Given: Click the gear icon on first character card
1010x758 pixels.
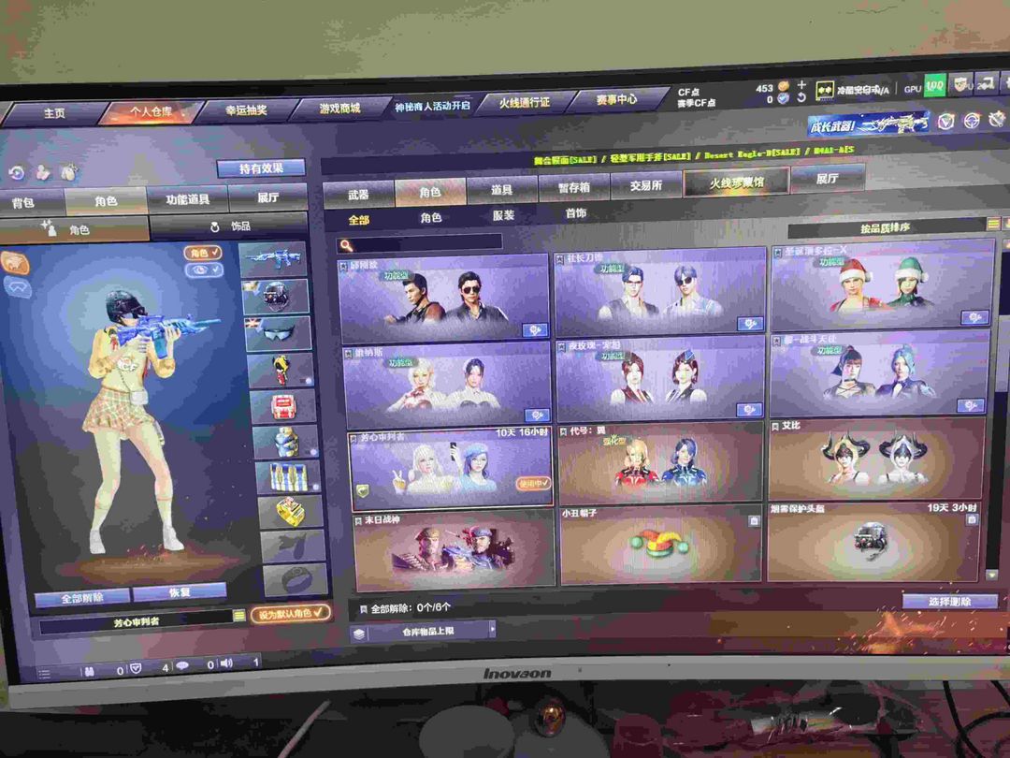Looking at the screenshot, I should coord(535,330).
